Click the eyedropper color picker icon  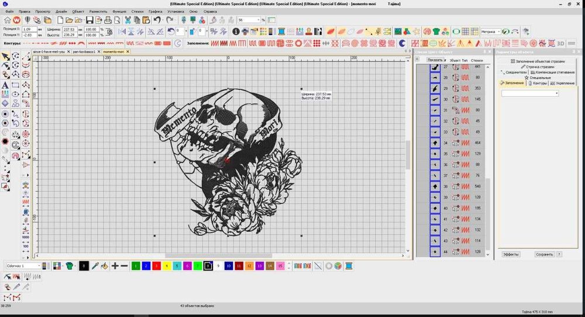tap(95, 266)
